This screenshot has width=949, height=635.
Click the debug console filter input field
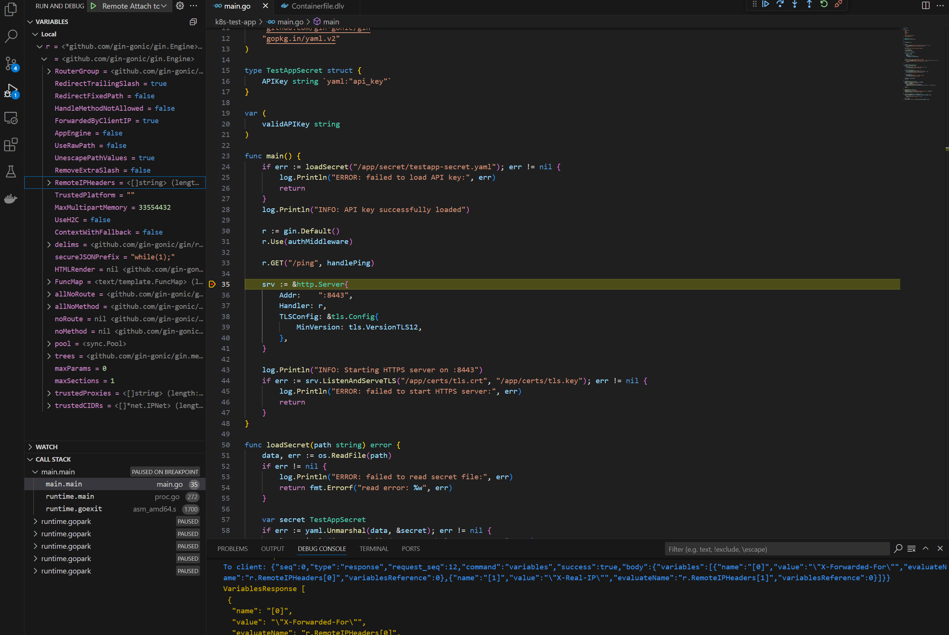778,549
